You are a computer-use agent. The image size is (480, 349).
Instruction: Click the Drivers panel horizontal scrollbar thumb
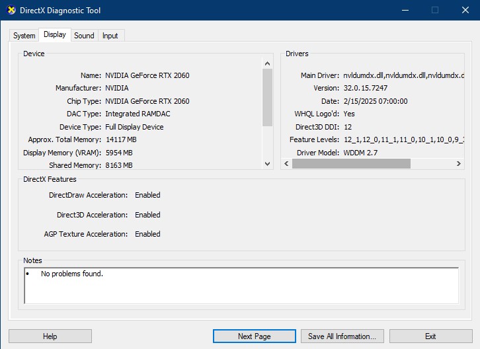[x=351, y=163]
